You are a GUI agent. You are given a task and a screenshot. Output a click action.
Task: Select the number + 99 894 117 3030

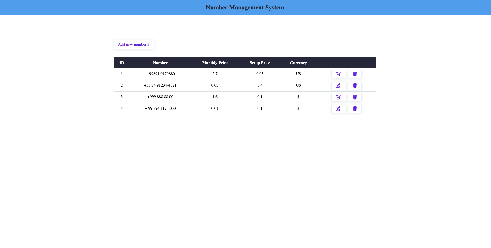[x=160, y=108]
